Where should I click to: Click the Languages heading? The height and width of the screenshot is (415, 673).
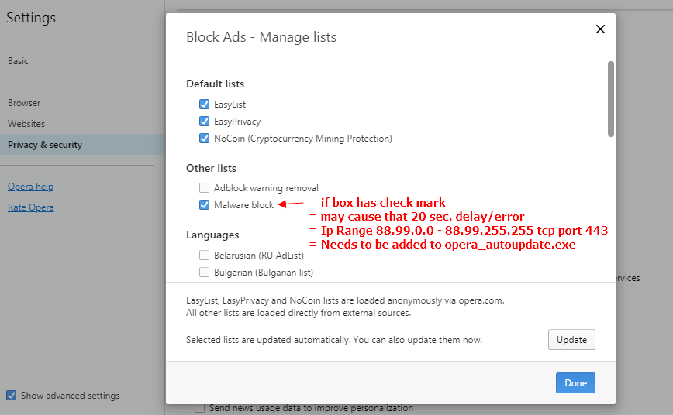pos(212,235)
